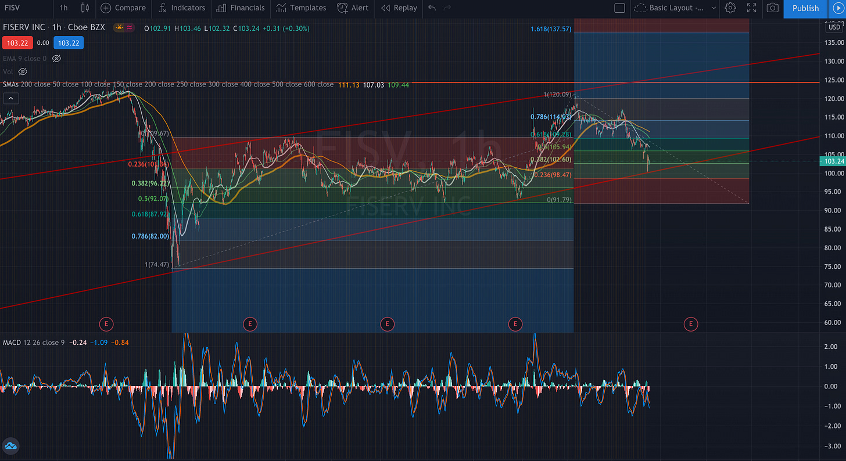Viewport: 846px width, 461px height.
Task: Click the Publish button
Action: click(x=805, y=8)
